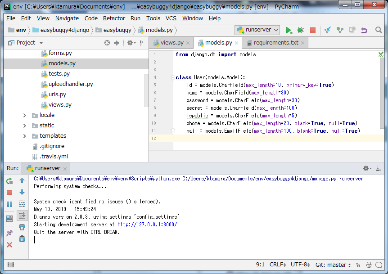Hide the Project tool window
This screenshot has height=274, width=388.
click(x=143, y=43)
